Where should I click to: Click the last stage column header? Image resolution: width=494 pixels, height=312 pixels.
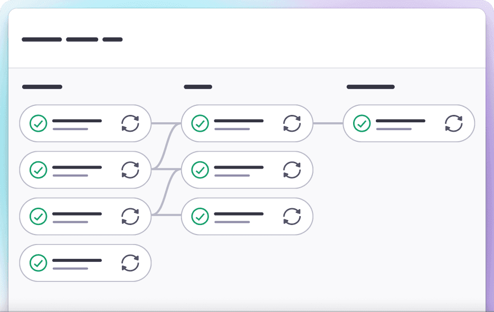pos(370,87)
